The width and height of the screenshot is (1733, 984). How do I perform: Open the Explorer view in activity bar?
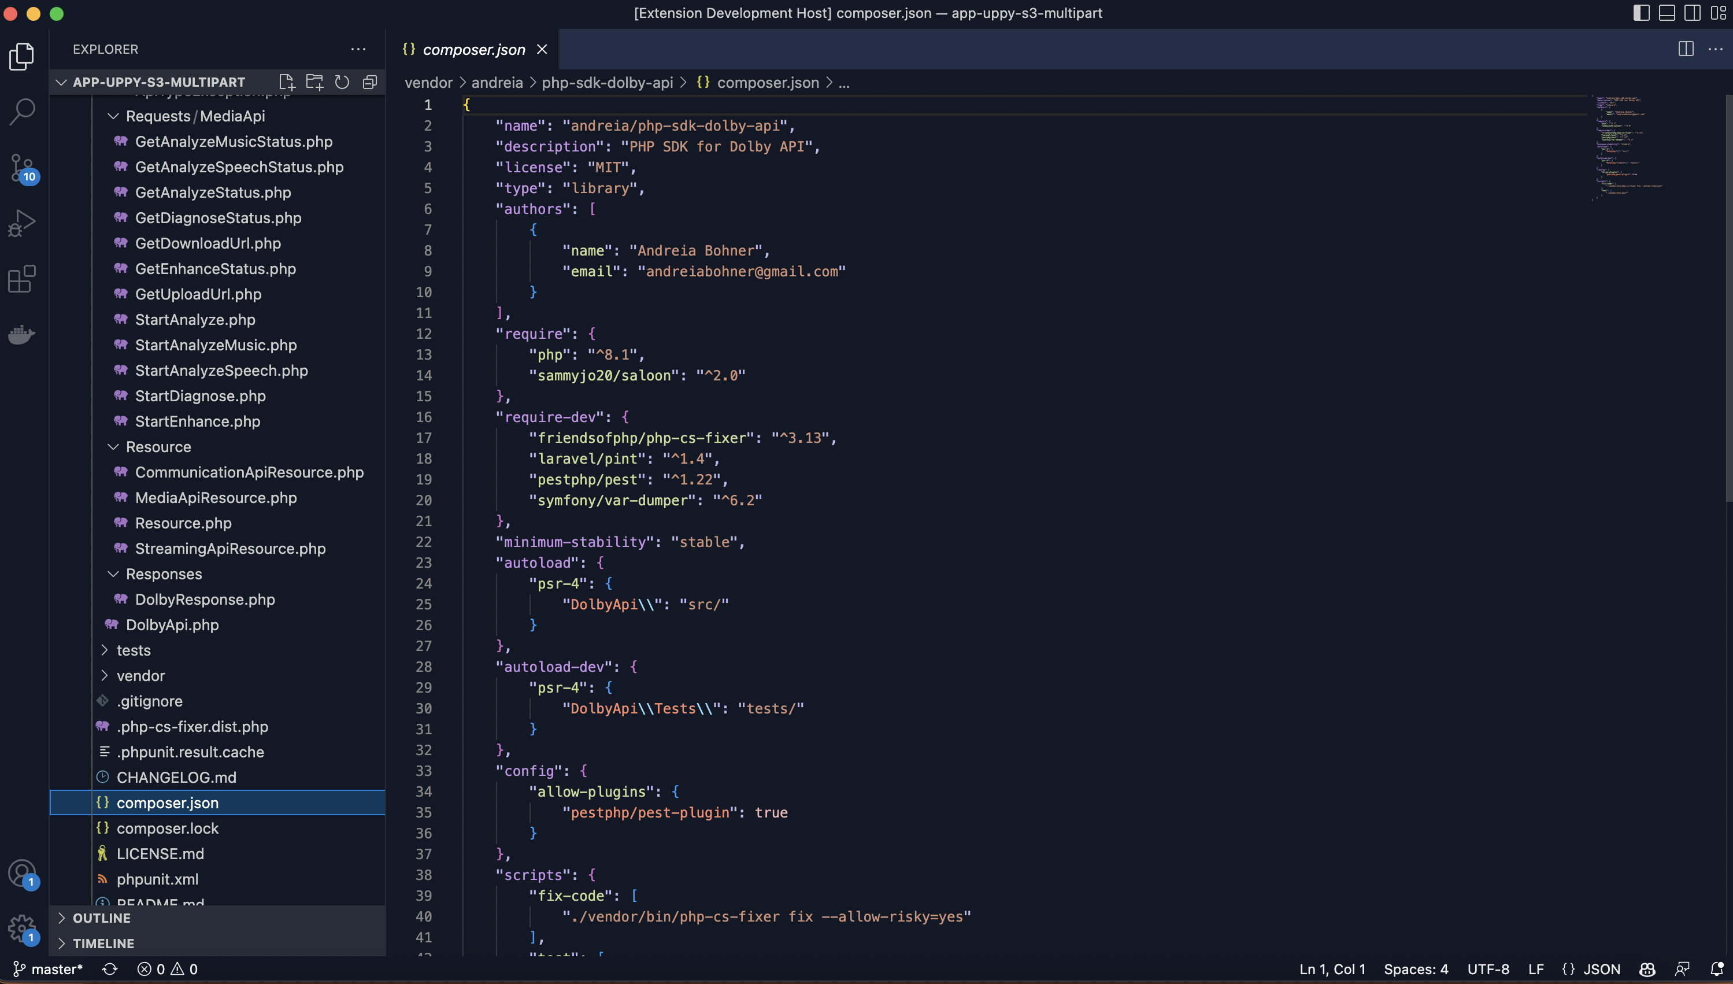pyautogui.click(x=21, y=56)
